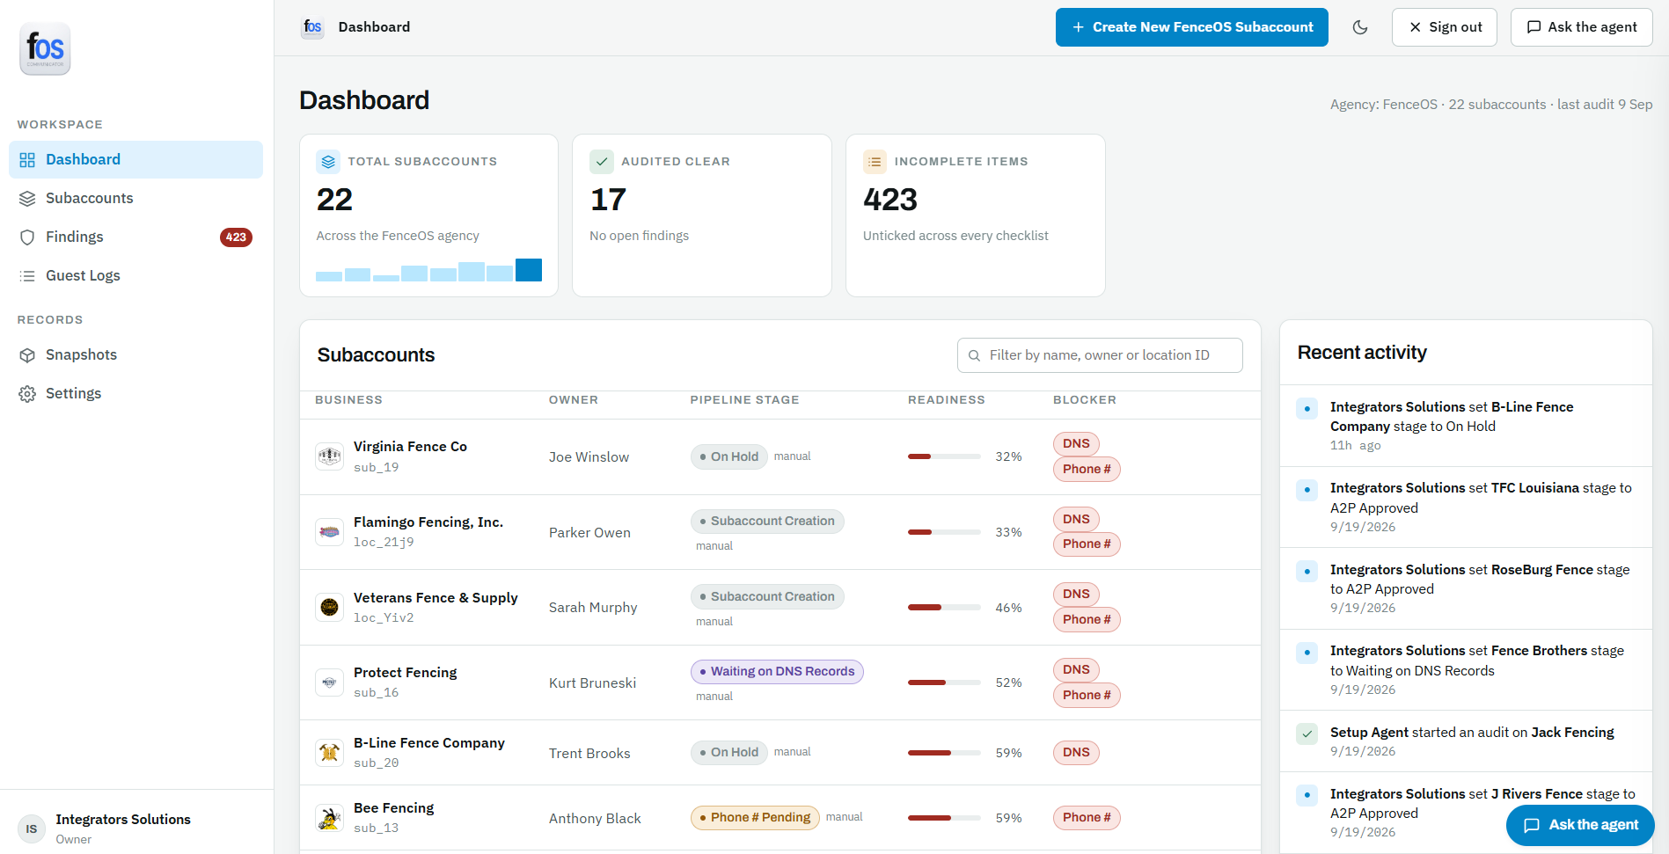Click the Protect Fencing logo icon
This screenshot has height=854, width=1669.
click(x=330, y=682)
